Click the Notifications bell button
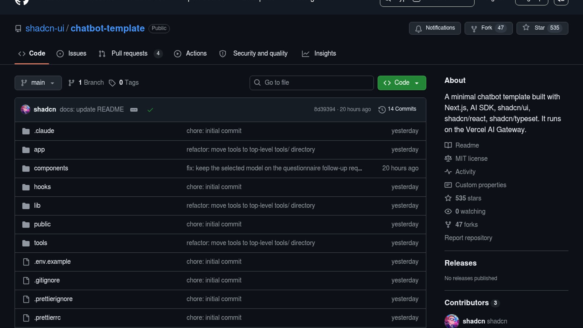The height and width of the screenshot is (328, 583). coord(435,28)
